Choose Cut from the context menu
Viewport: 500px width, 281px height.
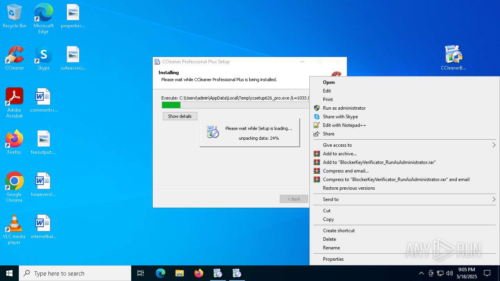(x=404, y=211)
